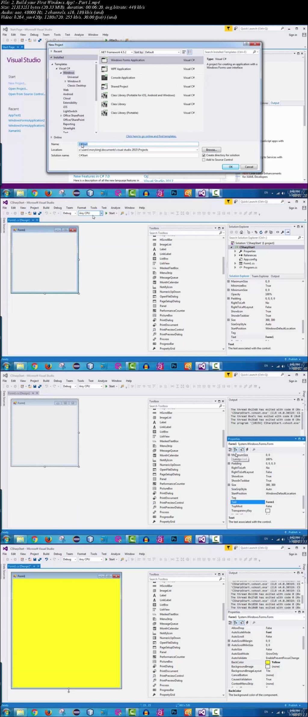Enable Add to Source Control checkbox
308x717 pixels.
204,160
